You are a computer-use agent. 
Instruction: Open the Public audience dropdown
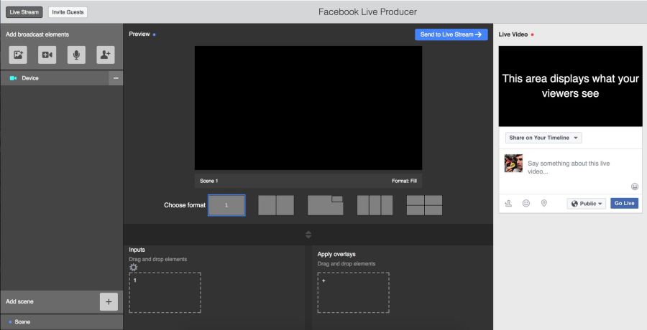click(x=587, y=204)
